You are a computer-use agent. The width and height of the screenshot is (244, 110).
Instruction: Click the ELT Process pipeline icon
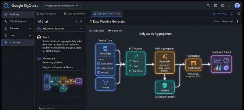click(135, 56)
